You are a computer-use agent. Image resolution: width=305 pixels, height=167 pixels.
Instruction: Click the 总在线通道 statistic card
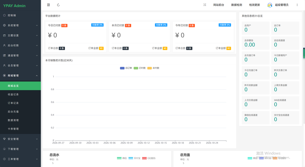[x=285, y=43]
